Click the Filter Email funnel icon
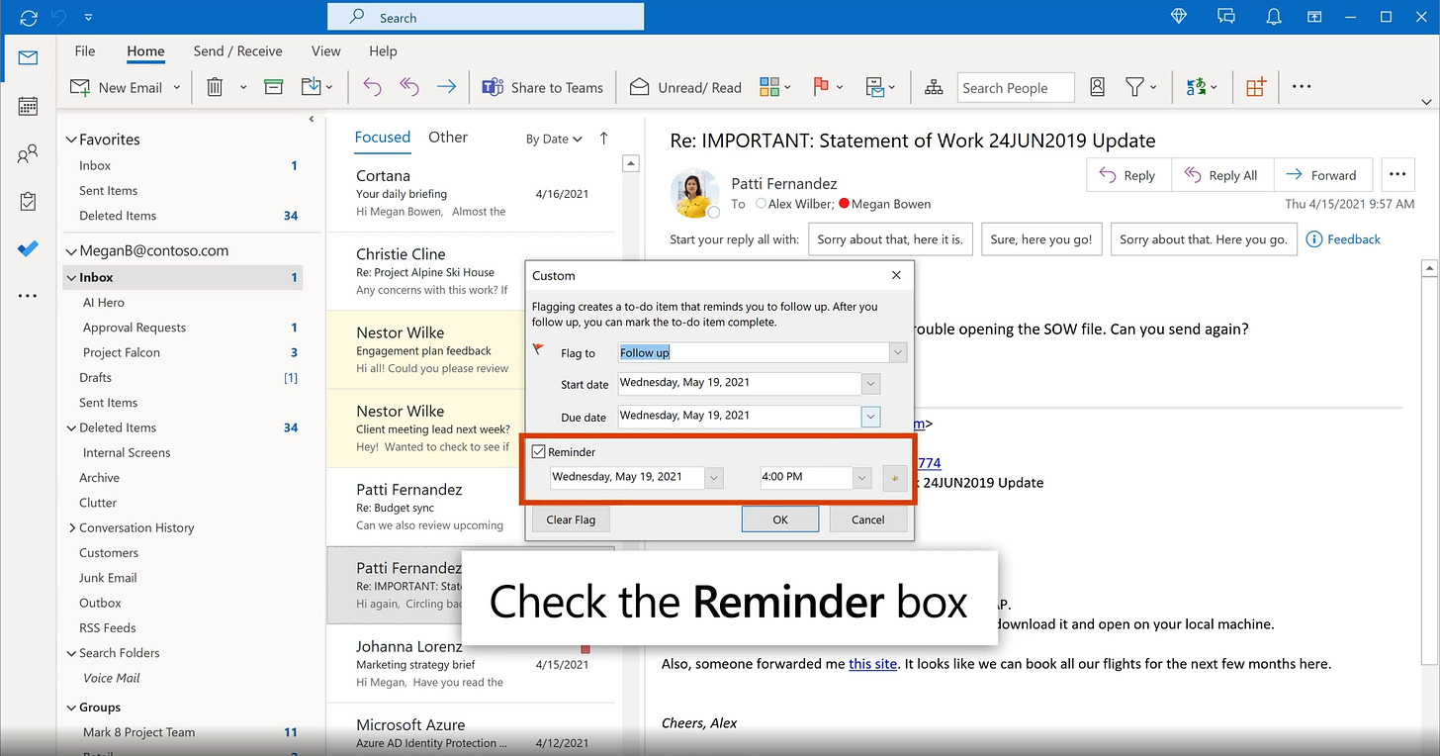This screenshot has width=1440, height=756. 1134,87
